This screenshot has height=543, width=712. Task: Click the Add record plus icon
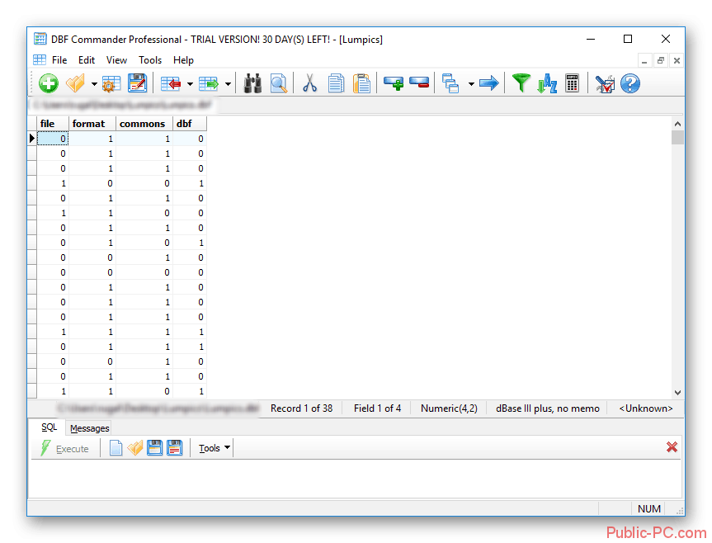394,83
